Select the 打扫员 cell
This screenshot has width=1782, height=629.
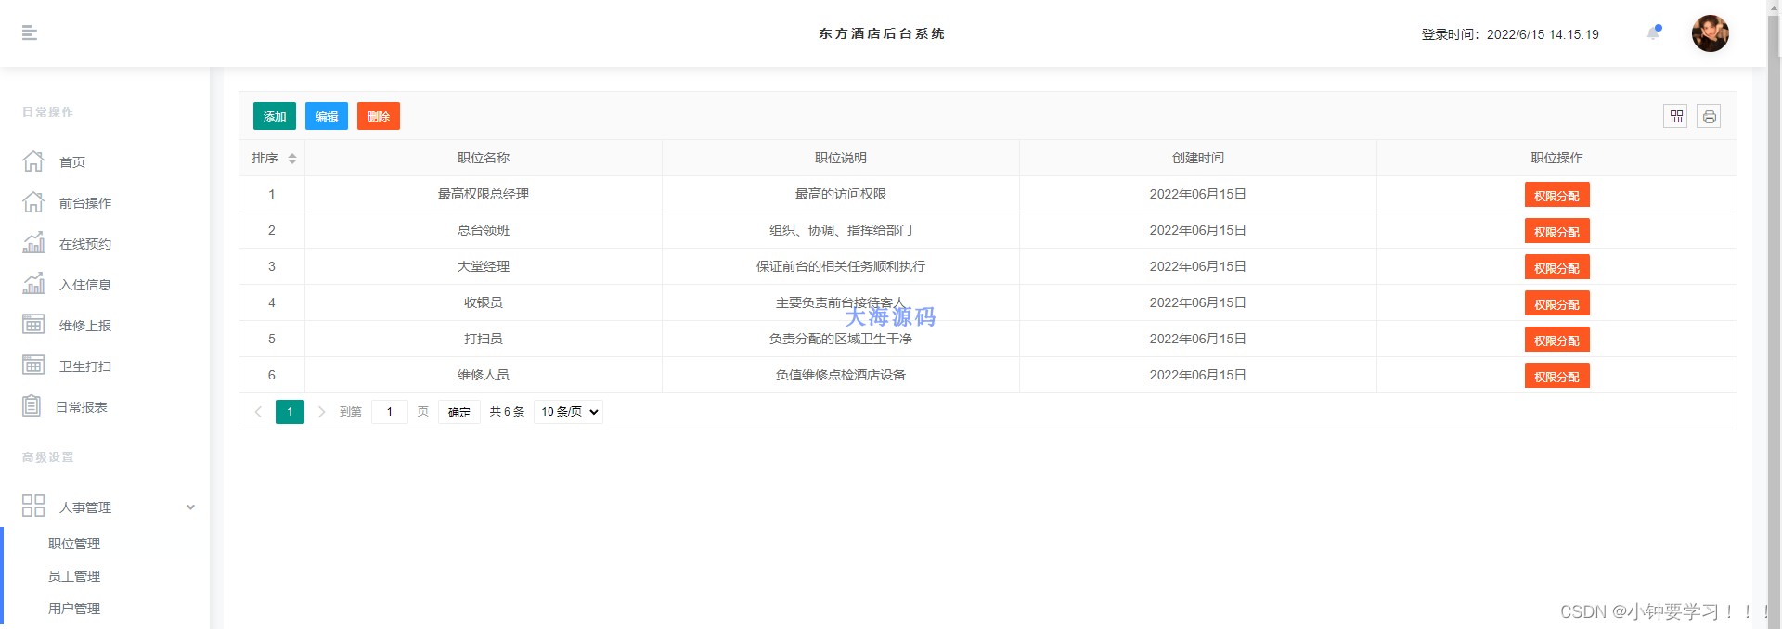(x=484, y=339)
